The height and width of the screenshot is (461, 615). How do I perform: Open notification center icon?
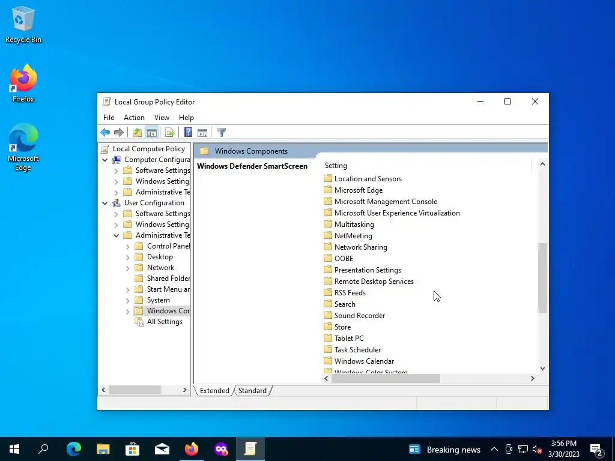pos(596,449)
